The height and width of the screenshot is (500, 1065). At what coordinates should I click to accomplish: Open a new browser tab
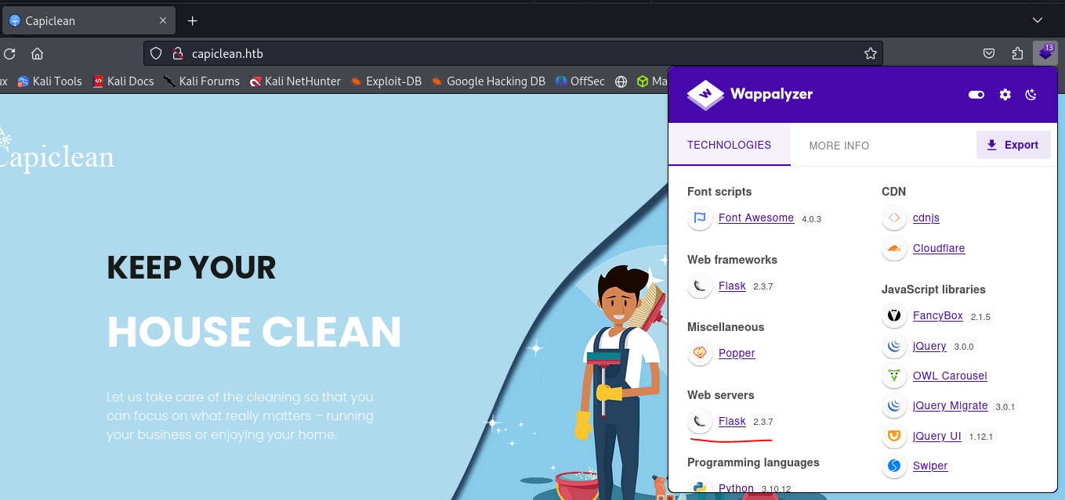pyautogui.click(x=192, y=20)
